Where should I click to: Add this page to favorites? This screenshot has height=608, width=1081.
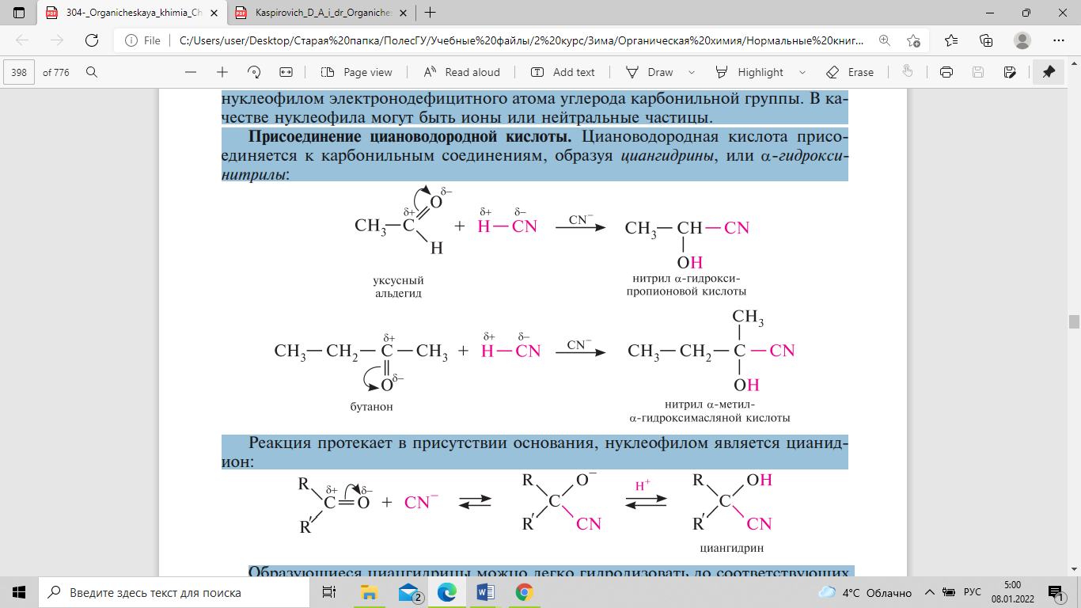click(914, 40)
